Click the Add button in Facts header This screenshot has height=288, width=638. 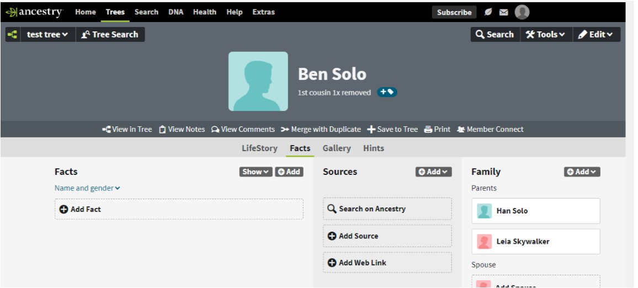[289, 172]
